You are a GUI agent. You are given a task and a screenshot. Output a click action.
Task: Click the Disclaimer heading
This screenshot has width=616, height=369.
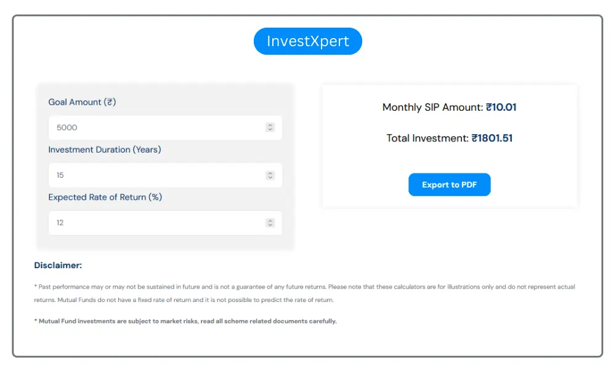58,266
